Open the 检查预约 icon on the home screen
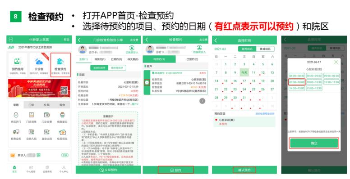The height and width of the screenshot is (179, 350). (x=60, y=65)
